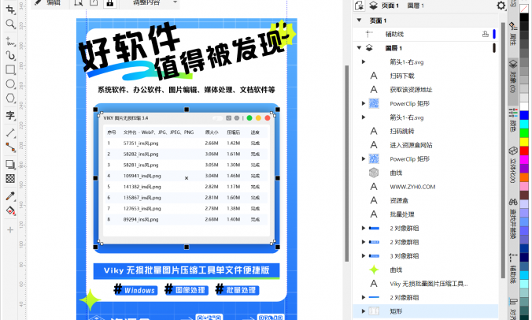The image size is (532, 320).
Task: Click the Objects docker vertical scrollbar
Action: point(503,150)
